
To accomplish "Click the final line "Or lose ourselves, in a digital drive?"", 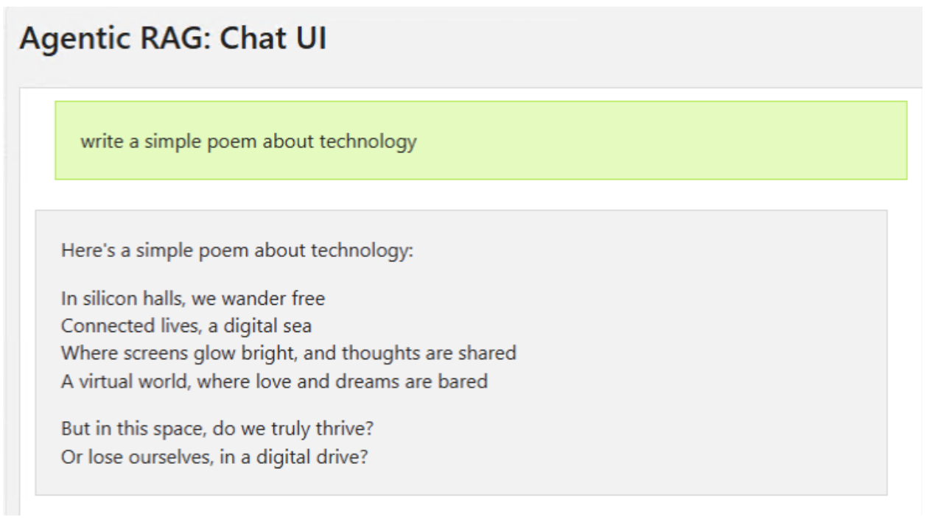I will [x=214, y=456].
